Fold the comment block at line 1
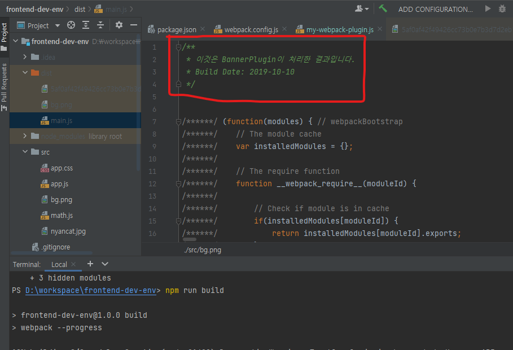 (x=178, y=47)
